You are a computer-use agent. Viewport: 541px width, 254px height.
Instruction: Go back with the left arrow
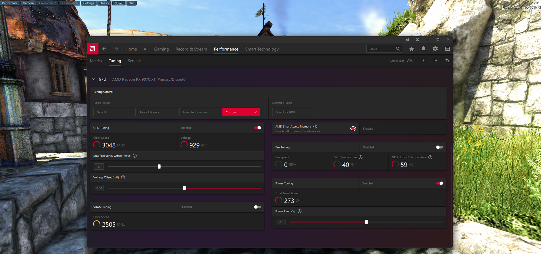[x=104, y=49]
